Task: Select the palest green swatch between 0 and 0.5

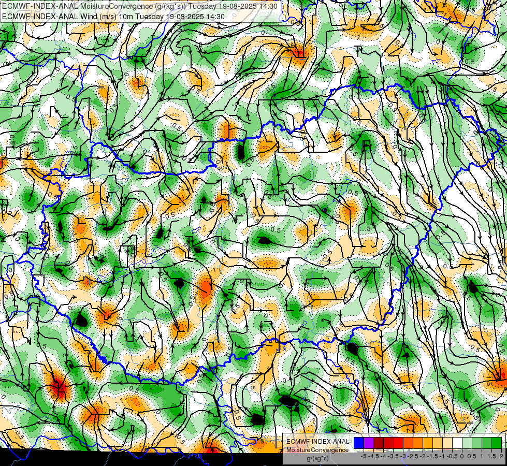Action: click(x=467, y=443)
